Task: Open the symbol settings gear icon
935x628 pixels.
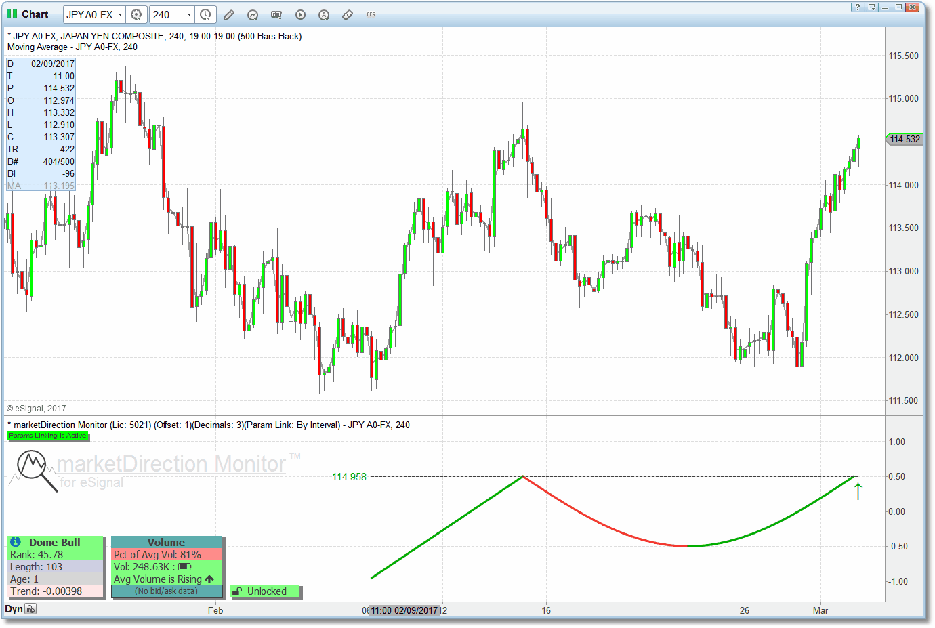Action: [136, 14]
